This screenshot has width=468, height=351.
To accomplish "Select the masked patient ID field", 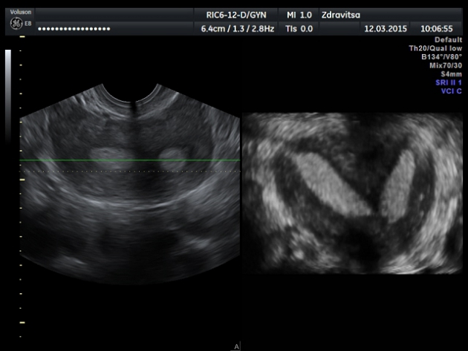I will point(74,29).
